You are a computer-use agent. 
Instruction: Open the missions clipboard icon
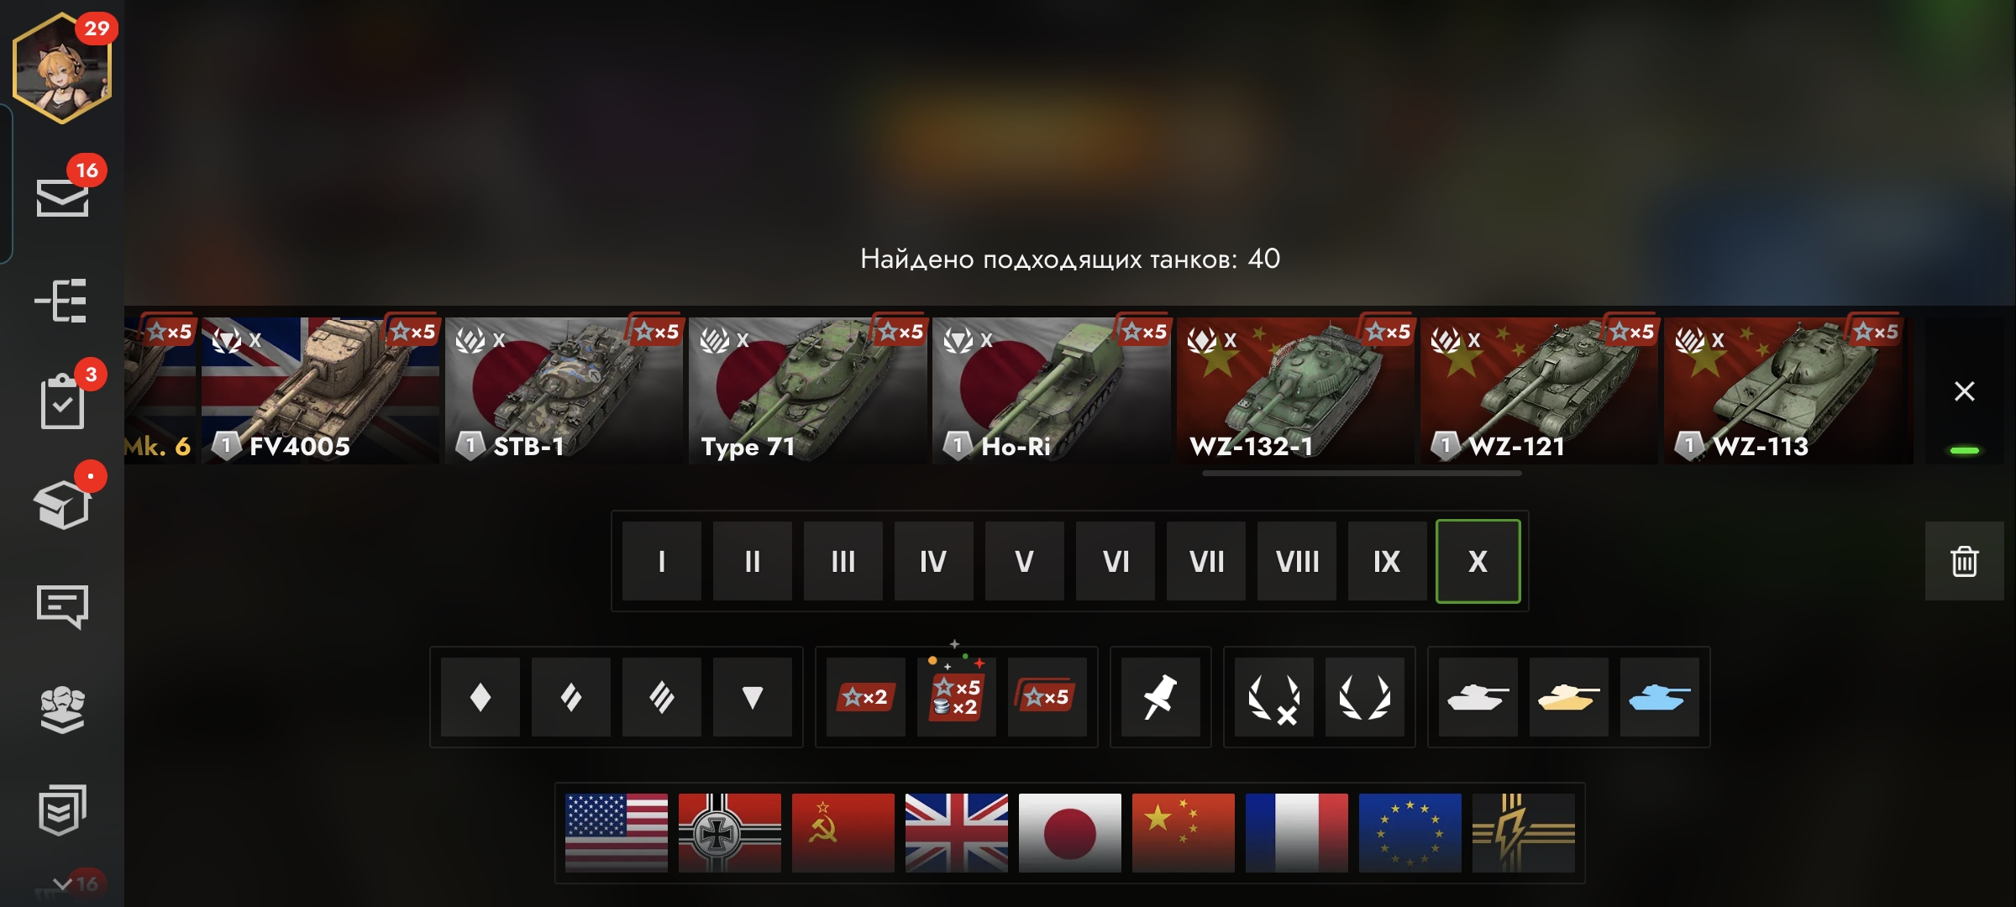click(63, 401)
